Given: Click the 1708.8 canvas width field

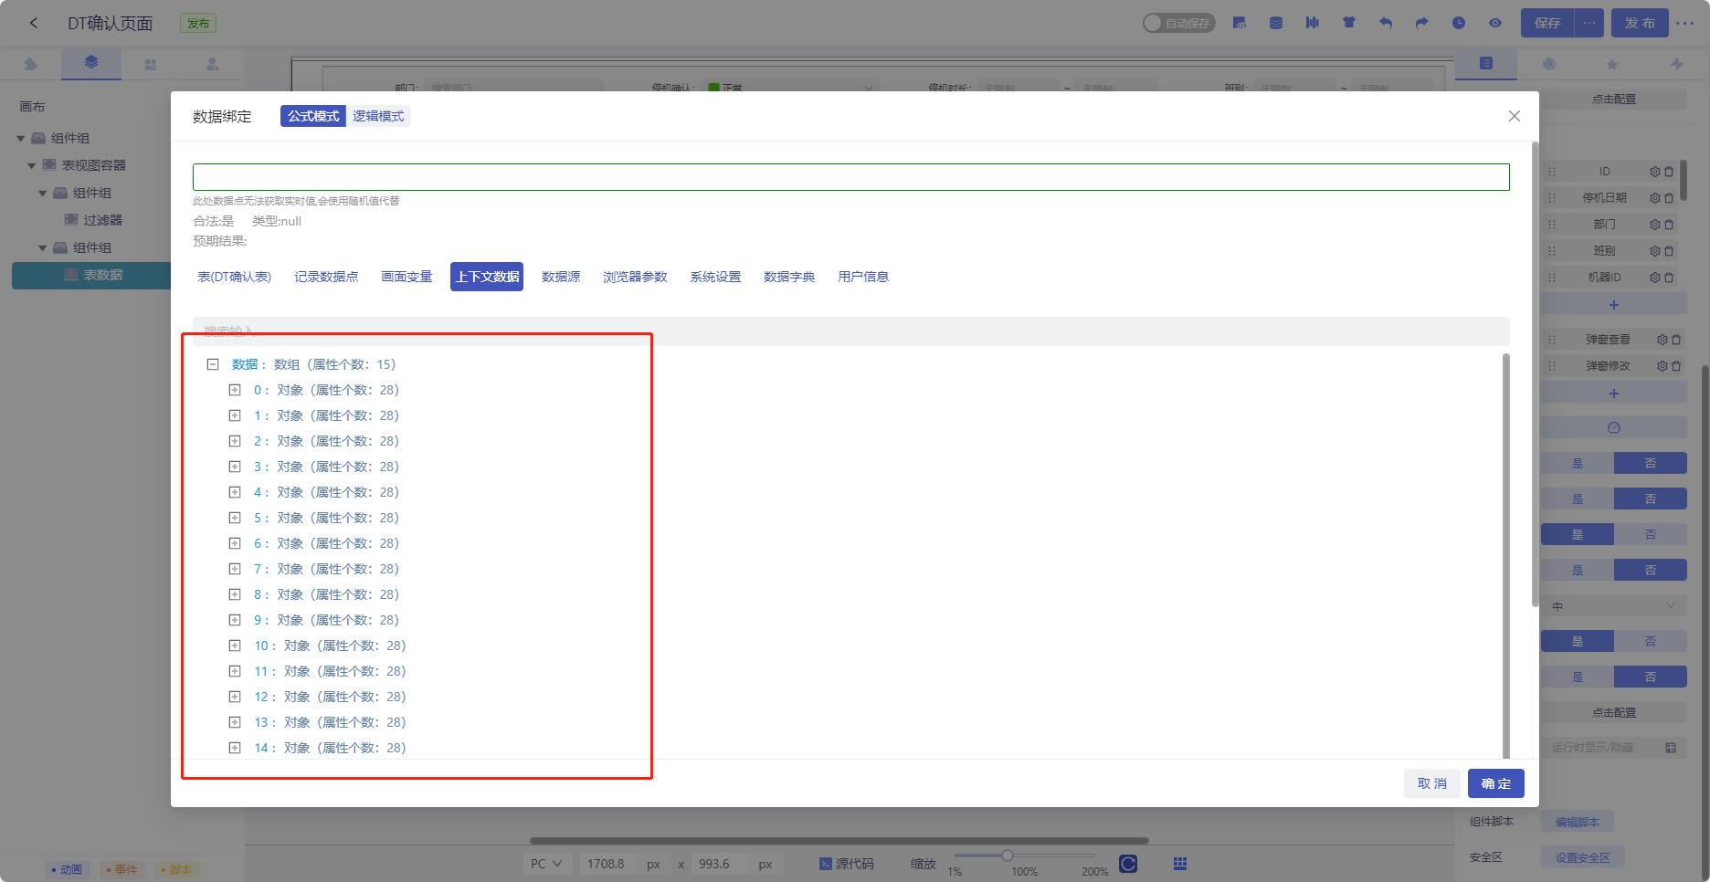Looking at the screenshot, I should click(607, 864).
